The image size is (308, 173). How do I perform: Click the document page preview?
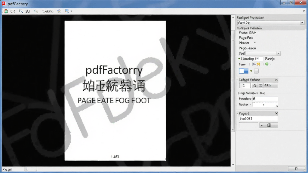click(115, 91)
